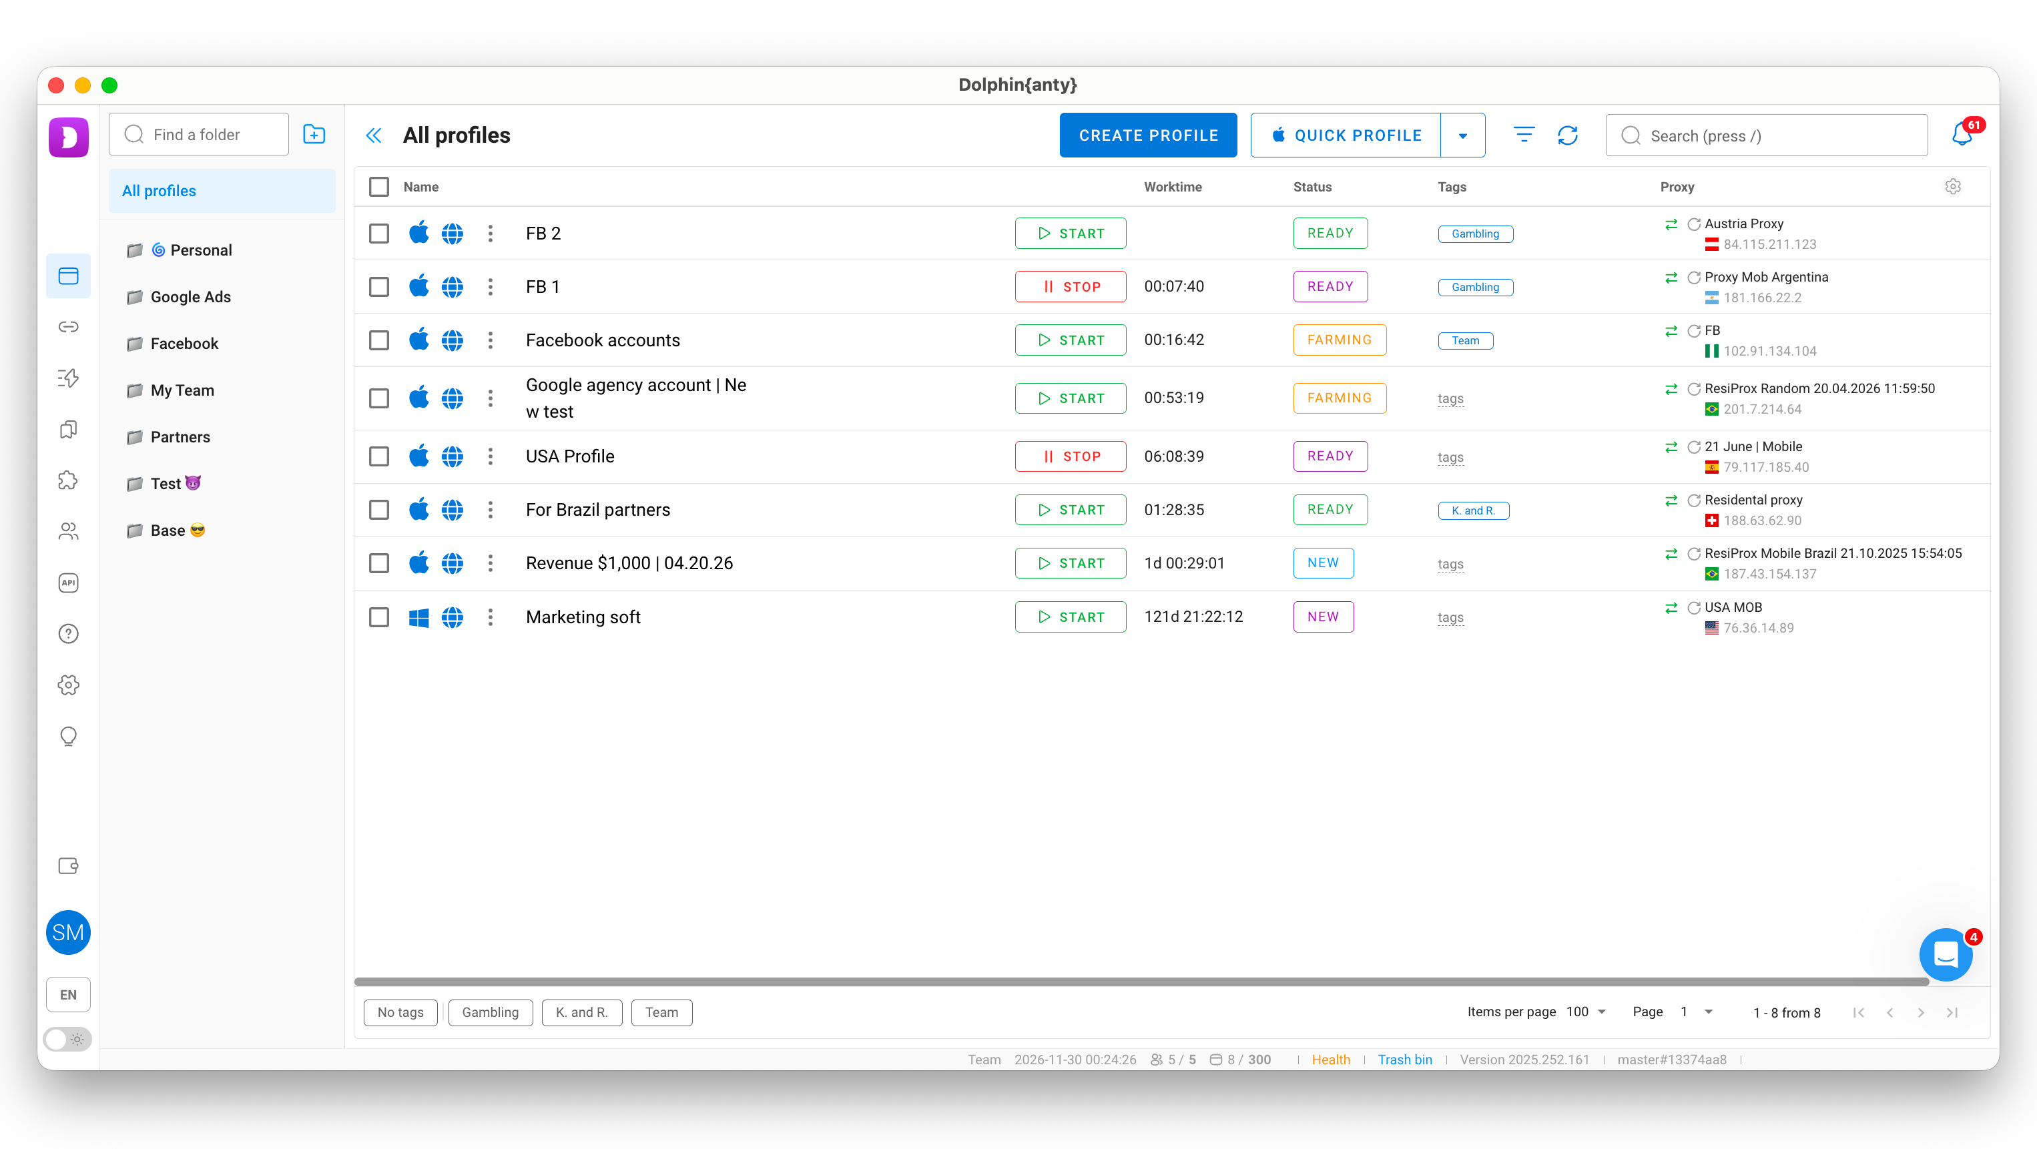This screenshot has width=2037, height=1149.
Task: Open Page number dropdown
Action: point(1696,1012)
